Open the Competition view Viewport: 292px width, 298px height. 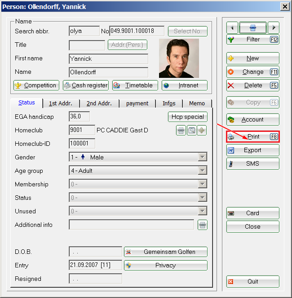[36, 86]
